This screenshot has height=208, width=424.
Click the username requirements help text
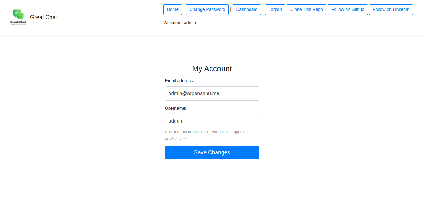206,135
